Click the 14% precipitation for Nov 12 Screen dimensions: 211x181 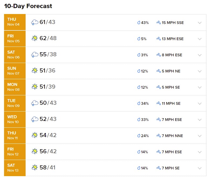point(144,152)
